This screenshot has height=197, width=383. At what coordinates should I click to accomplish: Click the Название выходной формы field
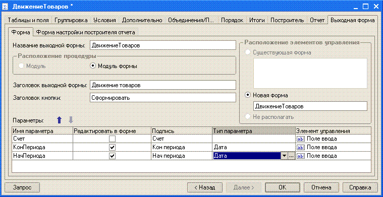click(x=162, y=45)
